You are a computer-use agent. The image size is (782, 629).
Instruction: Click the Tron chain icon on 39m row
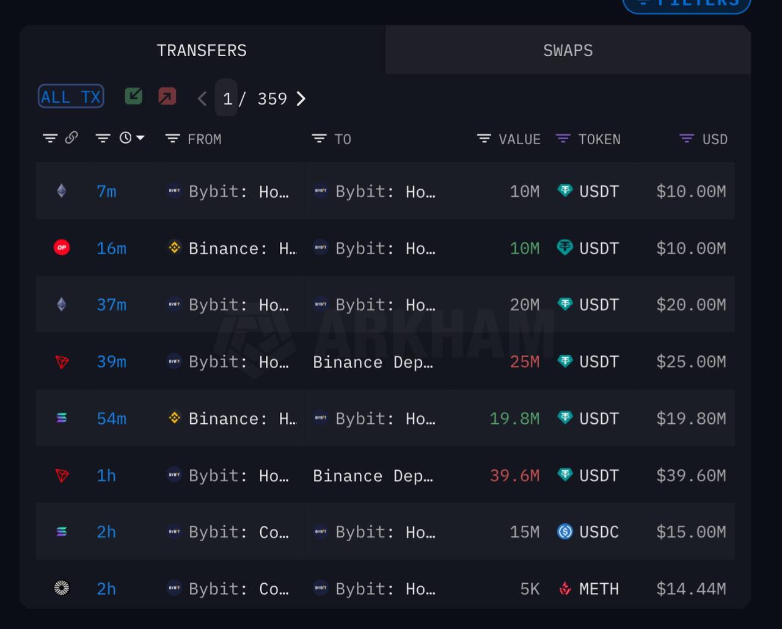(x=62, y=362)
